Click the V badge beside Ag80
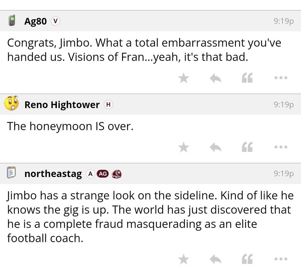 coord(55,21)
